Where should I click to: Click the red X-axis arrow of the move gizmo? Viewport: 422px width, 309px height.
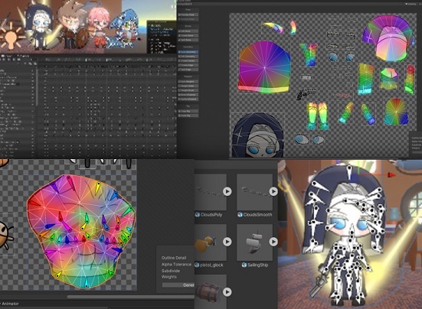[391, 175]
